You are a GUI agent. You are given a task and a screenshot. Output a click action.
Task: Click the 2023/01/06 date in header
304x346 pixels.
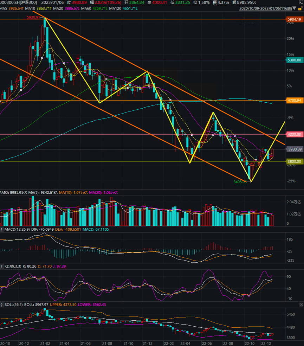52,2
